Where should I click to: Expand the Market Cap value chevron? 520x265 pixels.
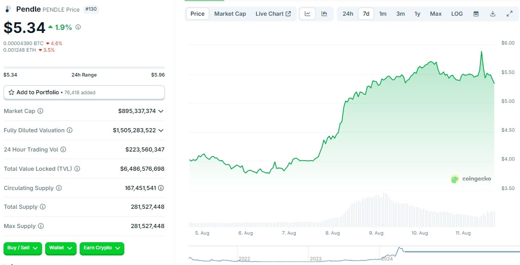[161, 111]
